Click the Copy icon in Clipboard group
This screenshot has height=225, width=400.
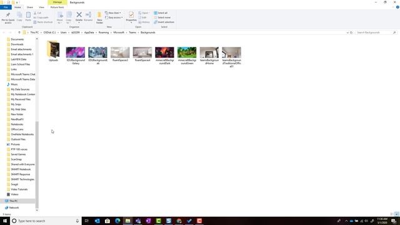click(x=19, y=17)
